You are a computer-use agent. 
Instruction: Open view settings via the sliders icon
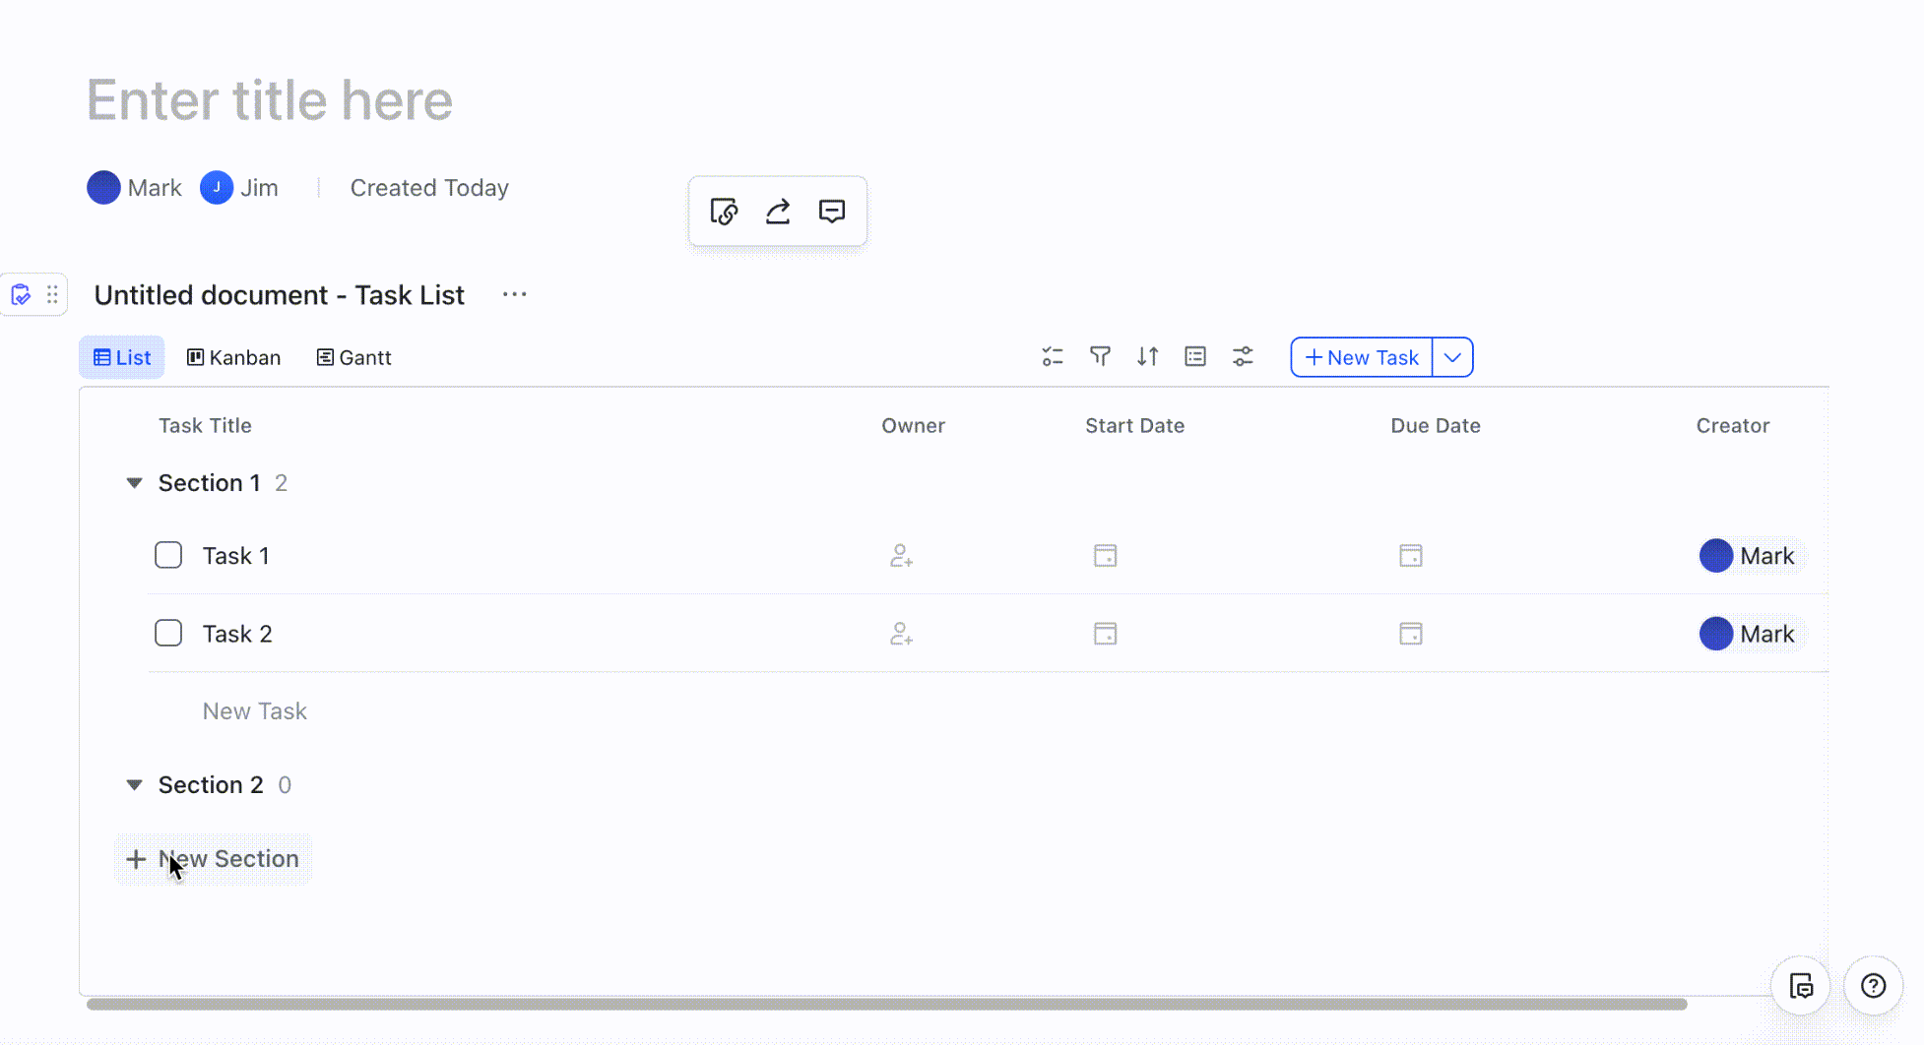coord(1242,356)
